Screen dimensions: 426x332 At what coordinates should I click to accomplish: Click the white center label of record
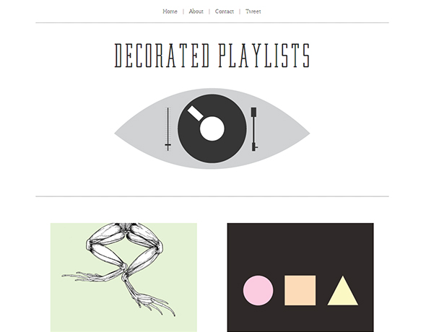tap(212, 128)
